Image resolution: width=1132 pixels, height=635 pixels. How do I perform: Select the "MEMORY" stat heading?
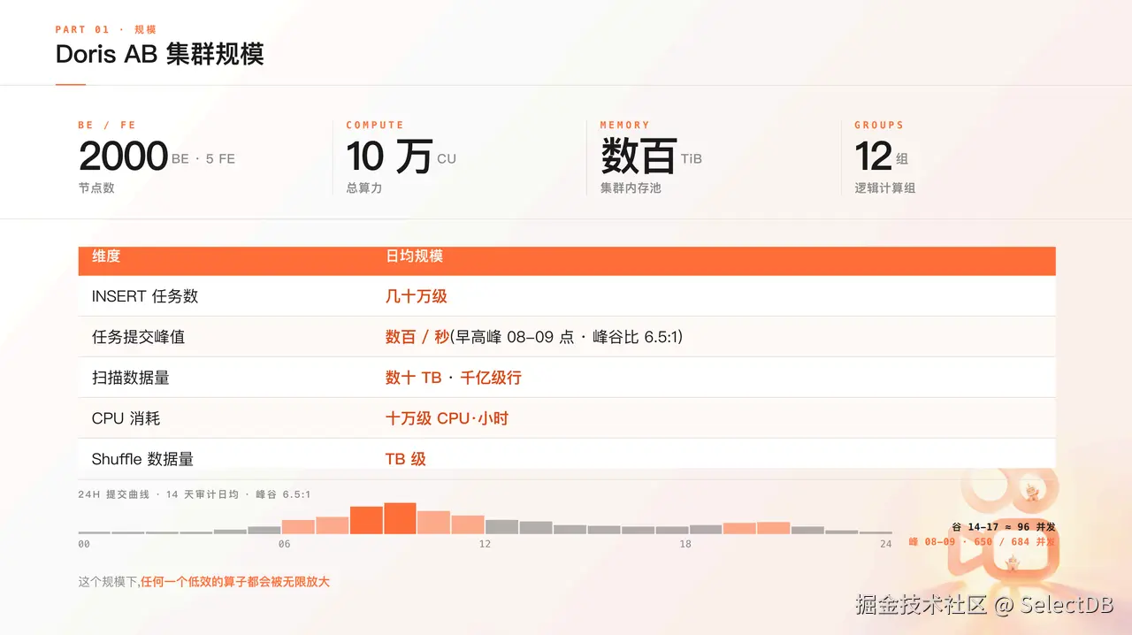(624, 125)
